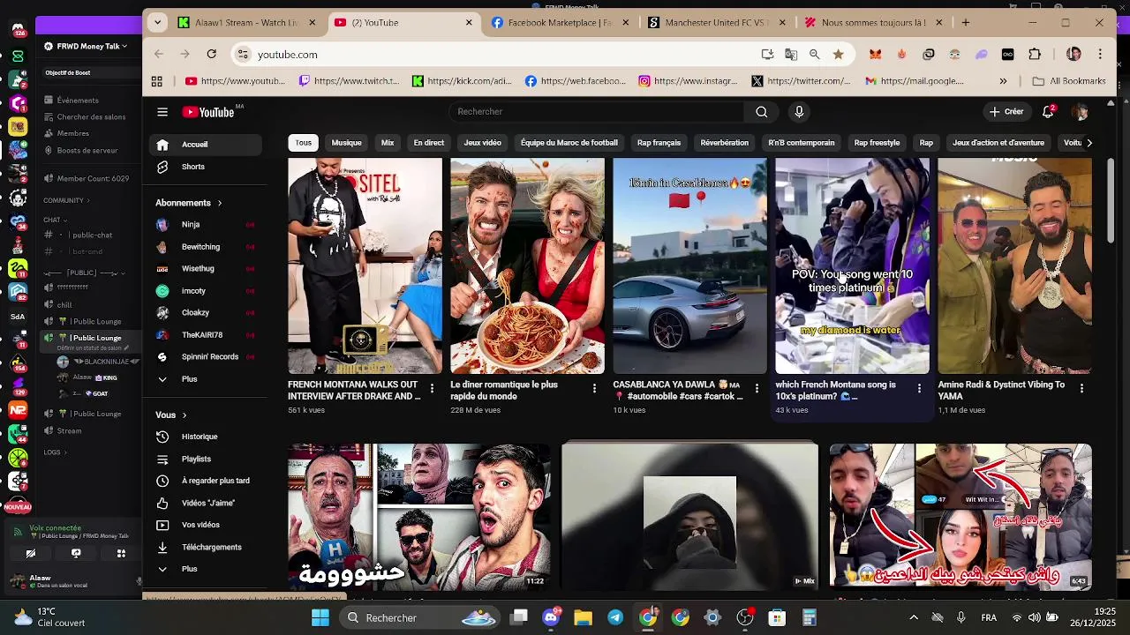Open YouTube notifications bell
This screenshot has width=1130, height=635.
tap(1048, 112)
